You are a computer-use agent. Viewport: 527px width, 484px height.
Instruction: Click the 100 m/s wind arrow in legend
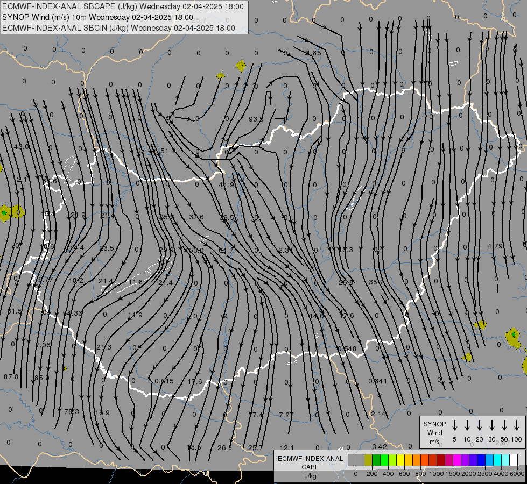[517, 425]
